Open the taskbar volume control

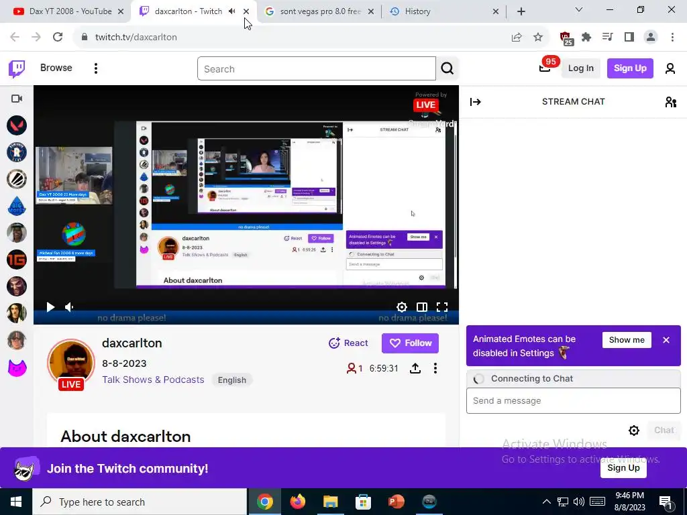[x=579, y=502]
